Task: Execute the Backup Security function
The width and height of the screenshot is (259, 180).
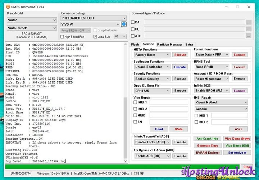Action: [x=180, y=79]
